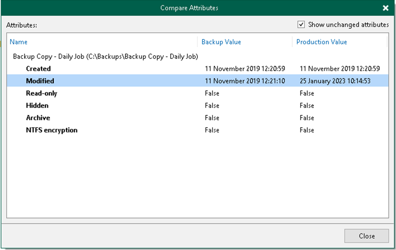
Task: Select the Backup Copy - Daily Job group row
Action: [x=105, y=56]
